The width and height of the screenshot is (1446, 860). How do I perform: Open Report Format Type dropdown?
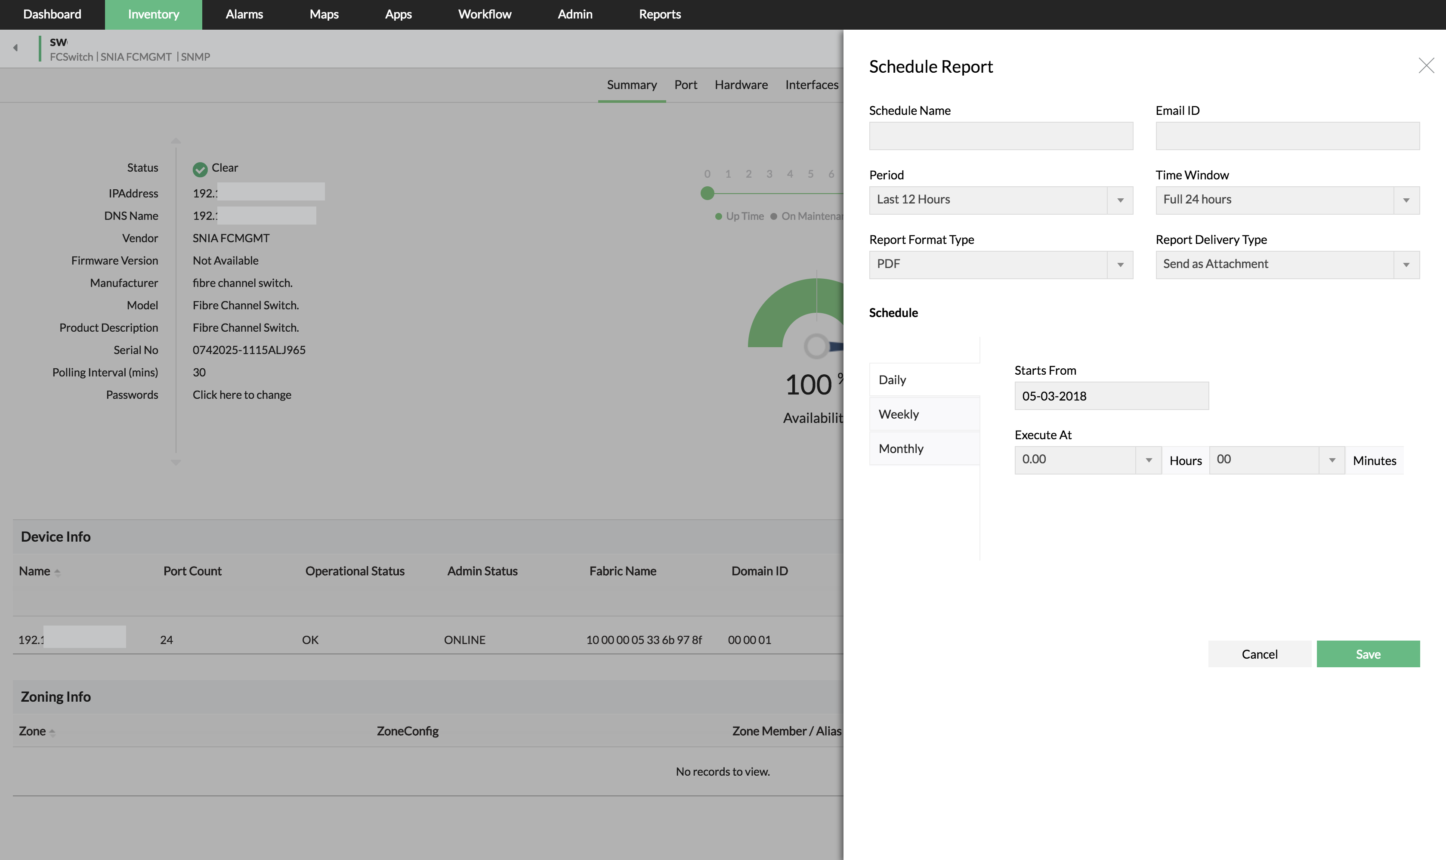(1000, 264)
